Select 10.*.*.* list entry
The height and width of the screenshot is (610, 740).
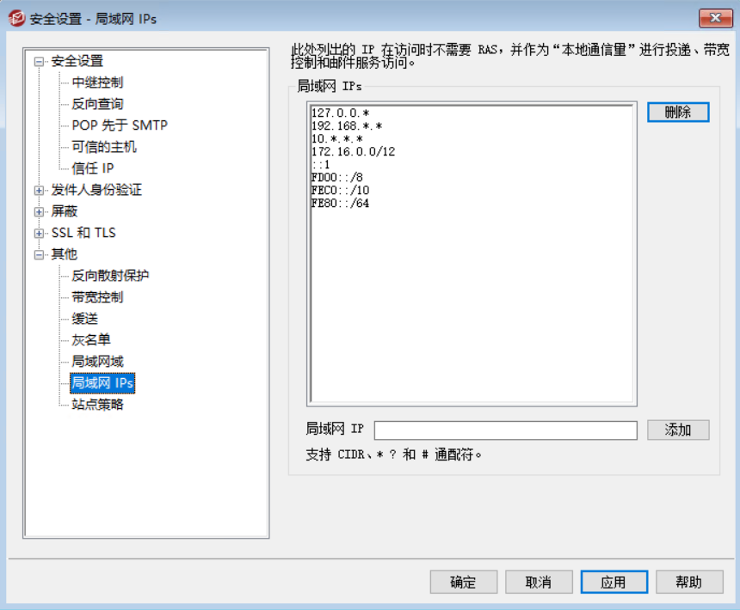(x=337, y=139)
